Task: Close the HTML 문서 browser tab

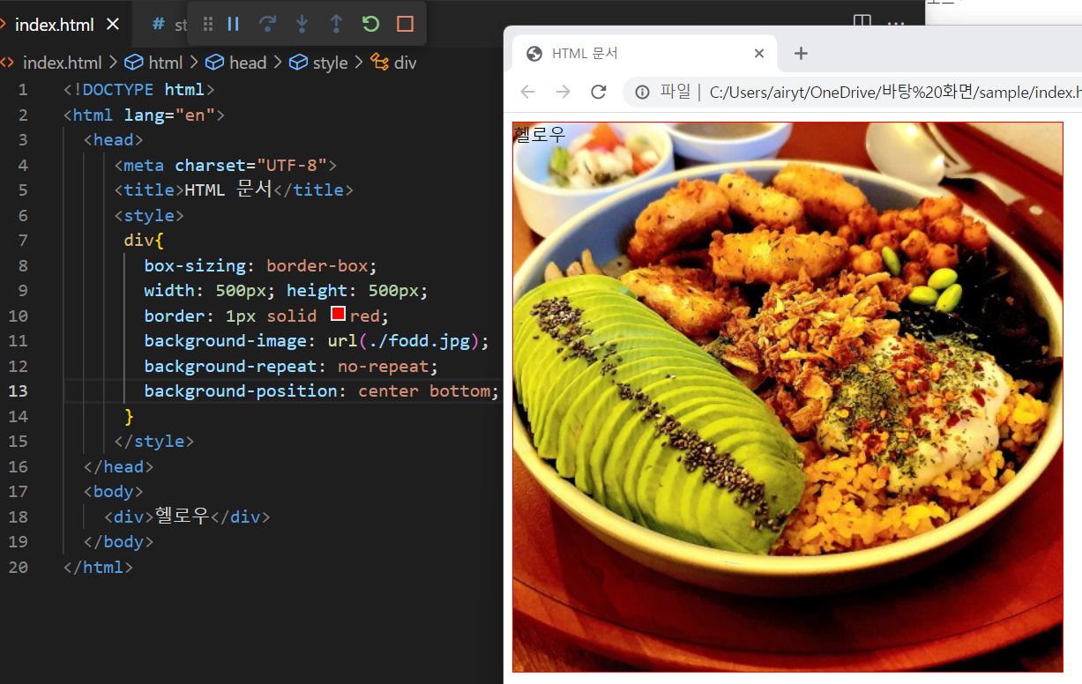Action: [x=758, y=54]
